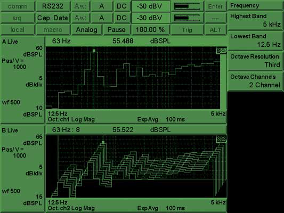The width and height of the screenshot is (284, 213).
Task: Click the cursor marker on the 63 Hz peak in display A
Action: (x=94, y=51)
